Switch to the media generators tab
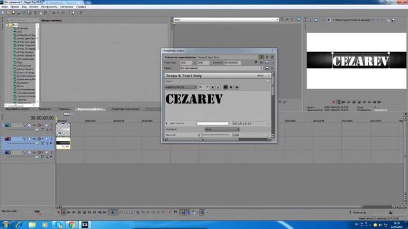The image size is (408, 229). (x=126, y=109)
